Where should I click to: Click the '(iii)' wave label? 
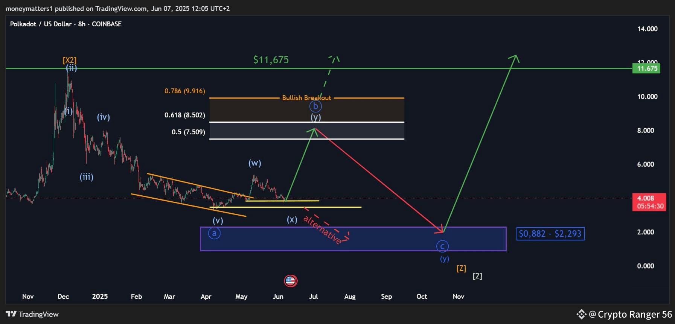[87, 177]
